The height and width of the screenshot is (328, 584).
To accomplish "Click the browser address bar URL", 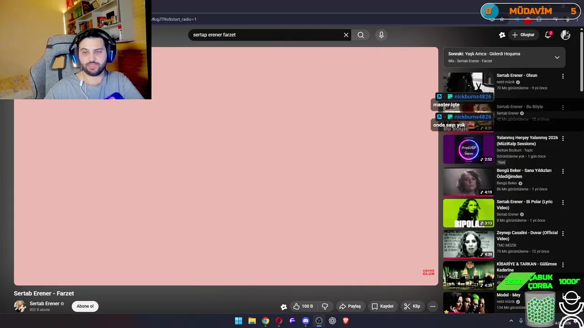I will coord(174,19).
